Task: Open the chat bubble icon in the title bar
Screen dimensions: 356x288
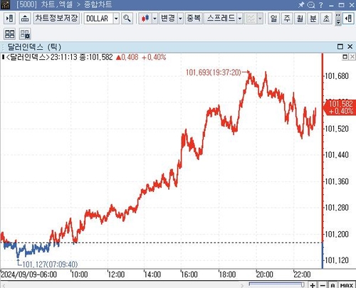Action: click(311, 5)
